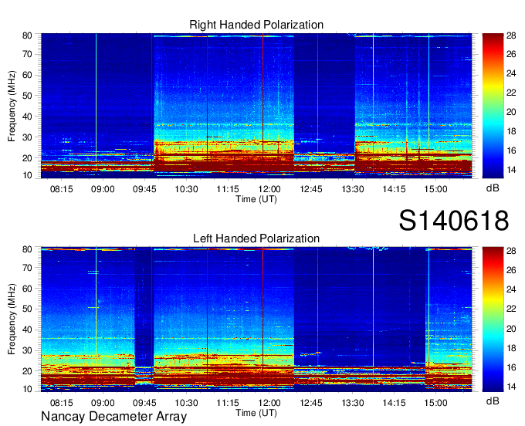Click the 10:30 time tick under Right Handed plot

point(186,189)
